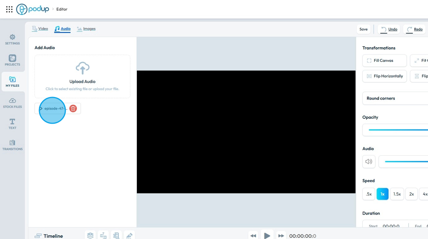
Task: Set speed to 4x
Action: pos(425,194)
